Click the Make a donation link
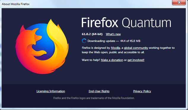 click(x=112, y=60)
